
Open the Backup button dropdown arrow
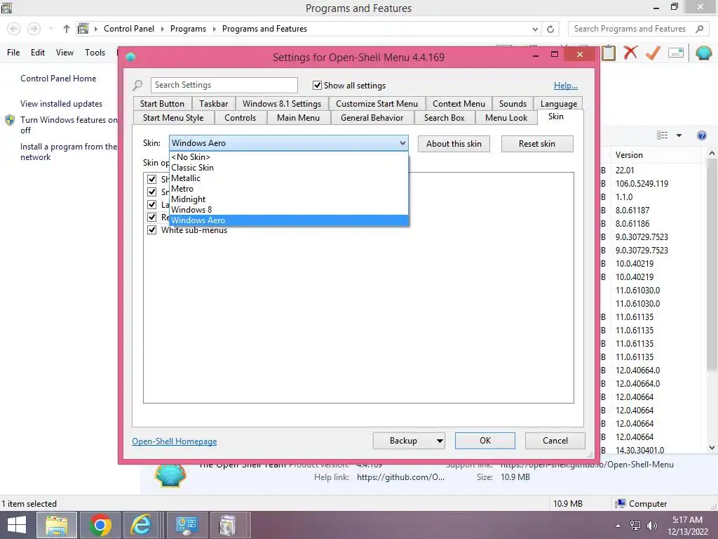pyautogui.click(x=440, y=441)
